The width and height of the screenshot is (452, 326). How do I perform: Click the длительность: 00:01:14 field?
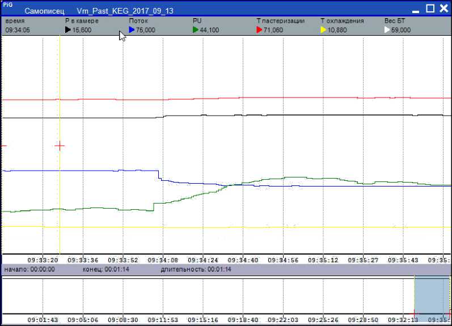pyautogui.click(x=196, y=269)
